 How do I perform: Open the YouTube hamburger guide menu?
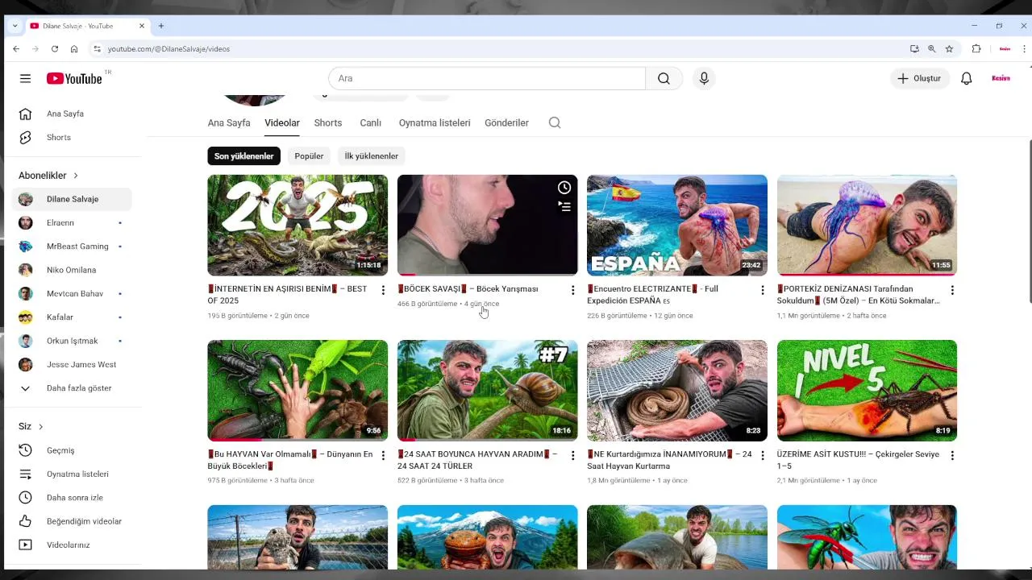pyautogui.click(x=25, y=78)
